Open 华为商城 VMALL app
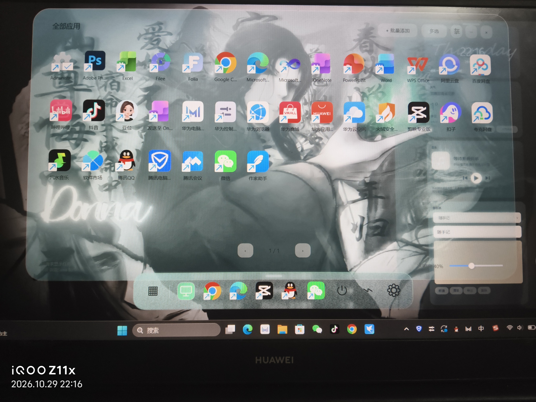This screenshot has height=402, width=536. pos(290,113)
